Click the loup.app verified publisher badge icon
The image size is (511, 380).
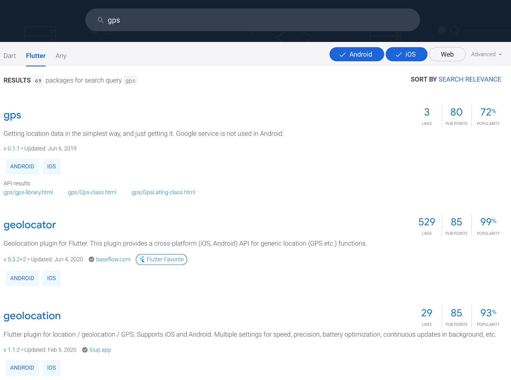tap(85, 350)
